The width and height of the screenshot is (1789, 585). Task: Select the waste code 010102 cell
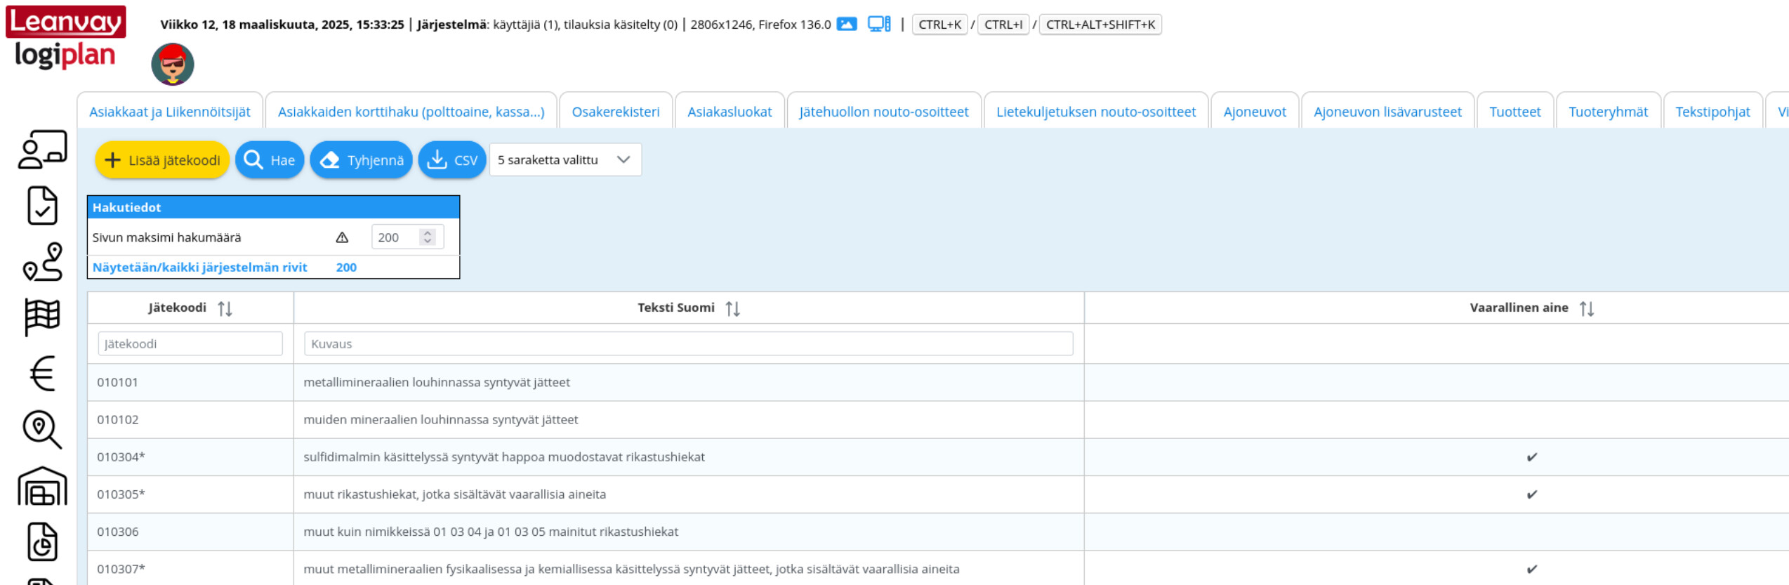point(190,419)
